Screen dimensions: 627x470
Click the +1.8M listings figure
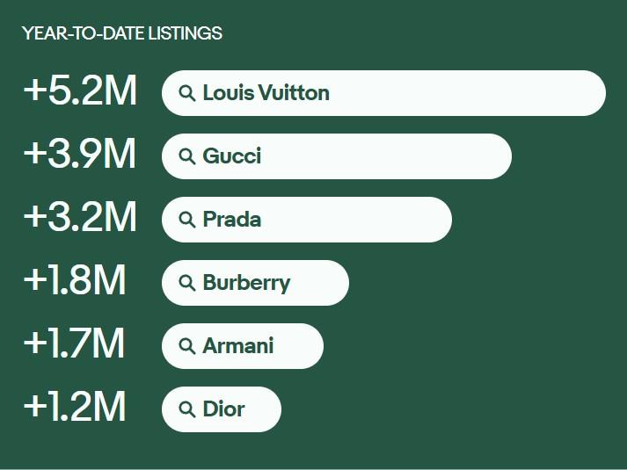(x=75, y=281)
